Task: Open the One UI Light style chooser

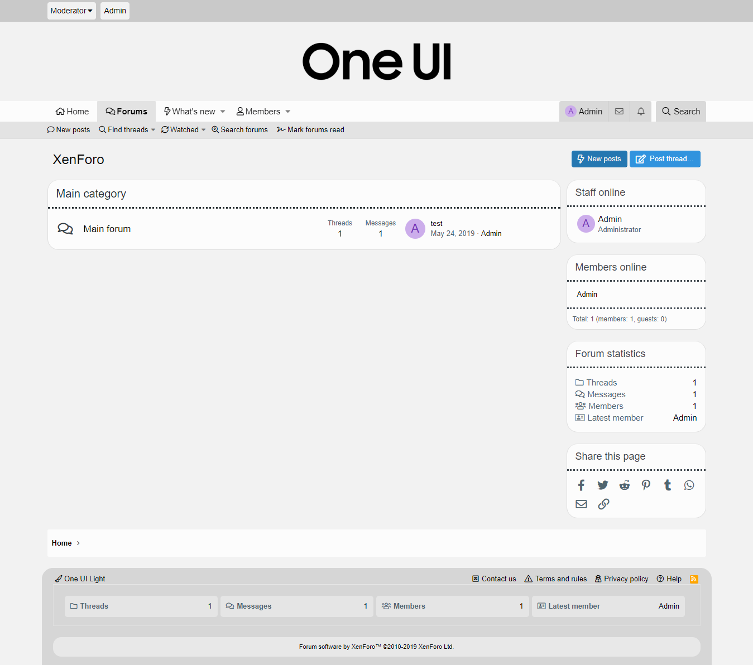Action: (x=80, y=579)
